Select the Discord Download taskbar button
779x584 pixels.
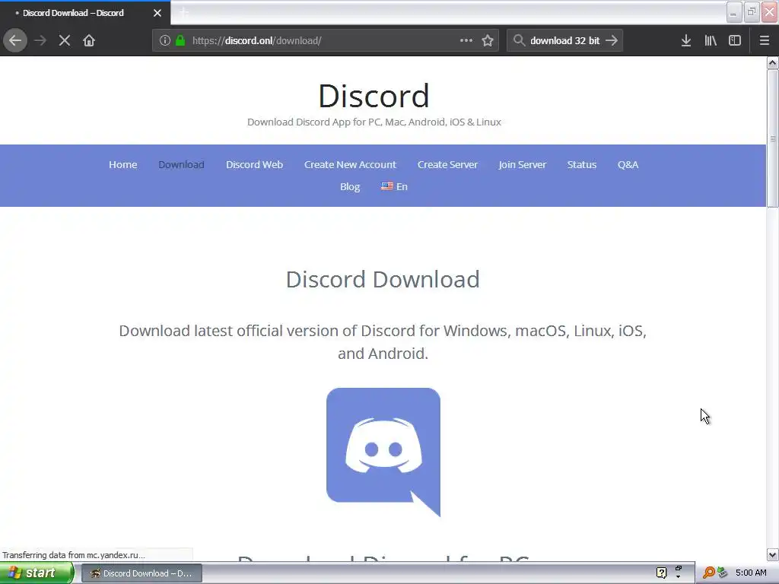click(141, 573)
